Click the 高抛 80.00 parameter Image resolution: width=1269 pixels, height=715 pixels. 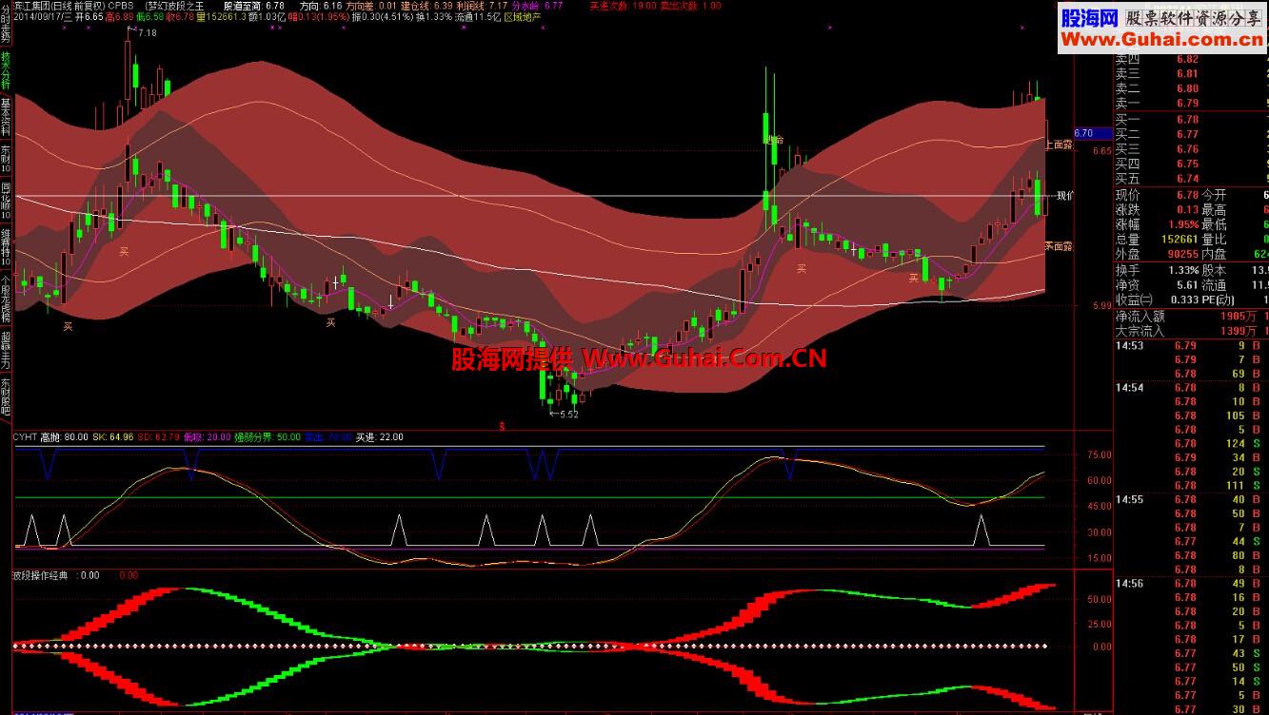[65, 437]
